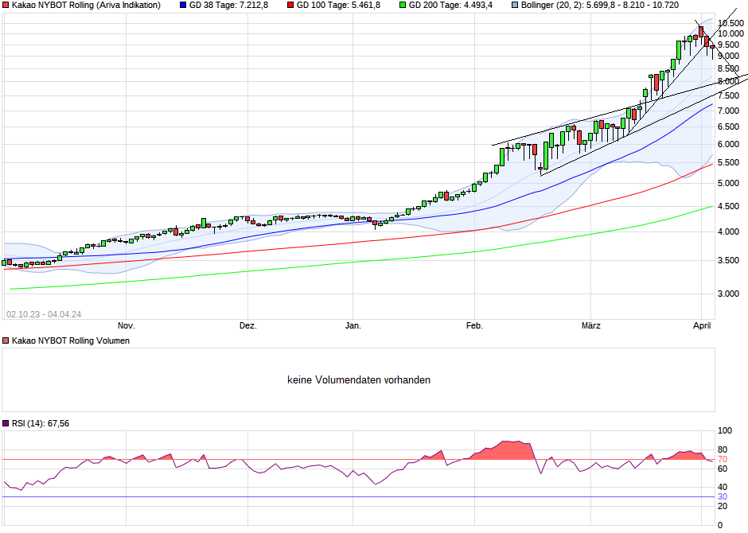
Task: Click the 'Feb.' label on the time axis
Action: 474,325
